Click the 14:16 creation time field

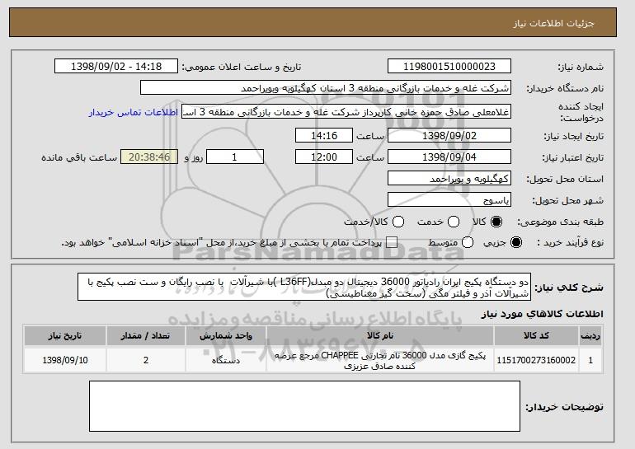[324, 135]
